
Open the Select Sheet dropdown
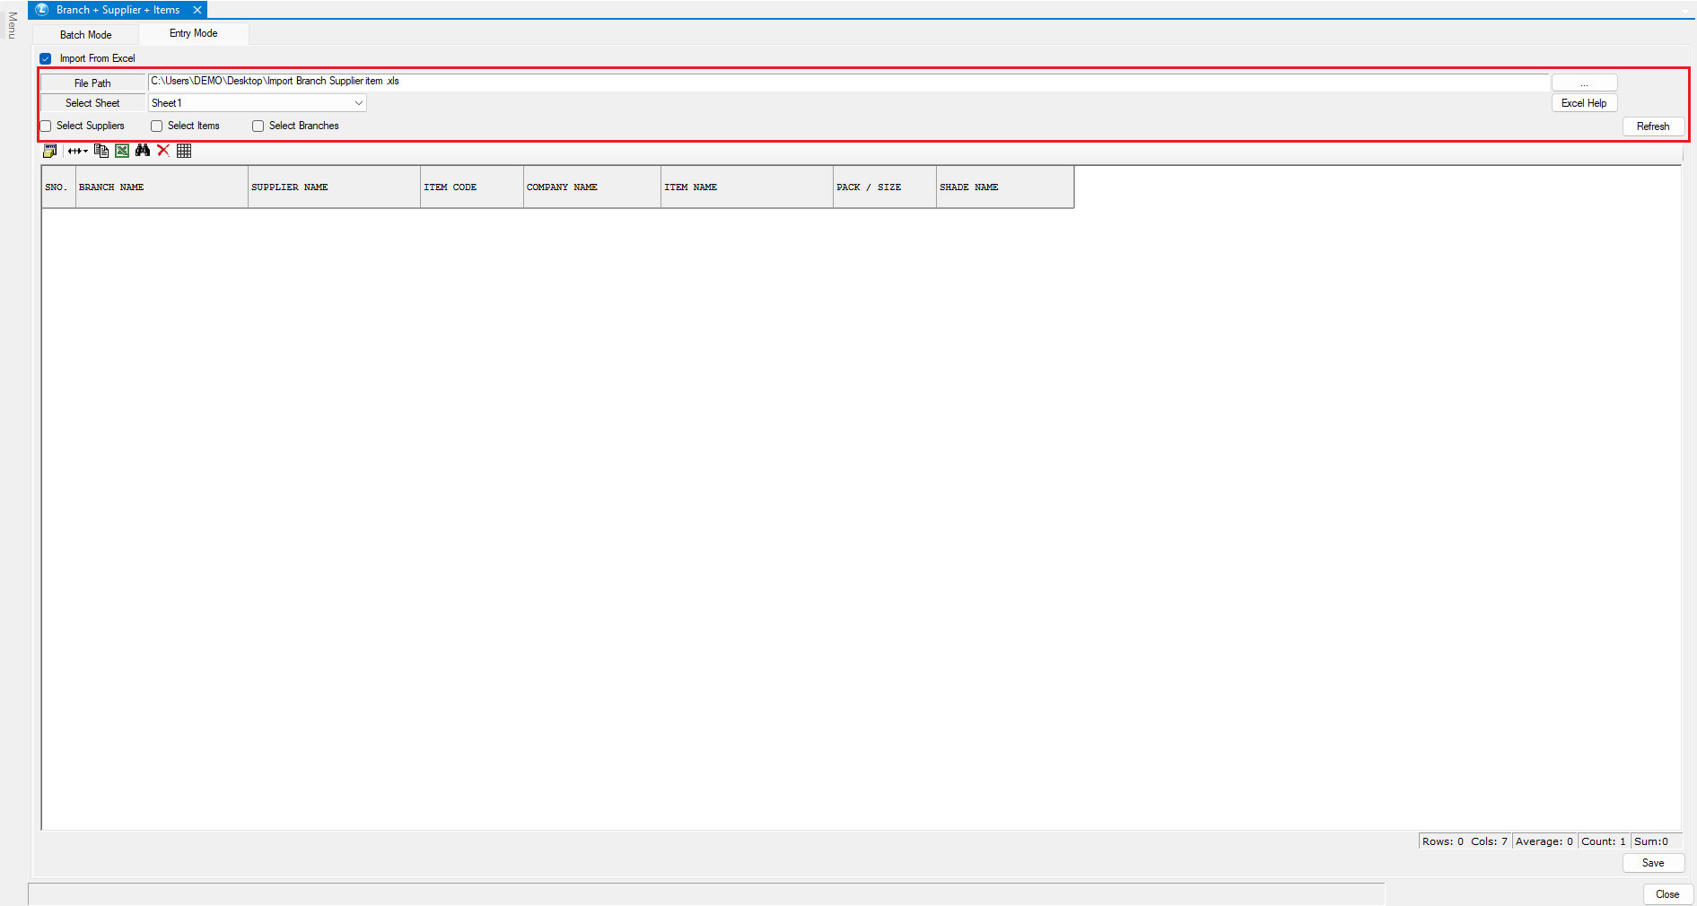pos(358,103)
